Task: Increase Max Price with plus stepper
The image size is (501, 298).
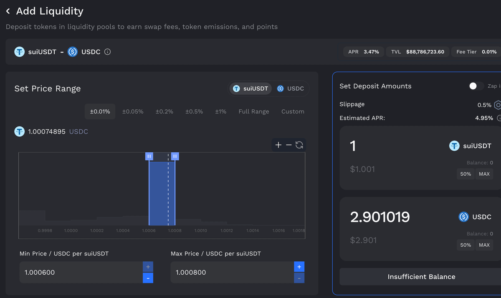Action: tap(299, 267)
